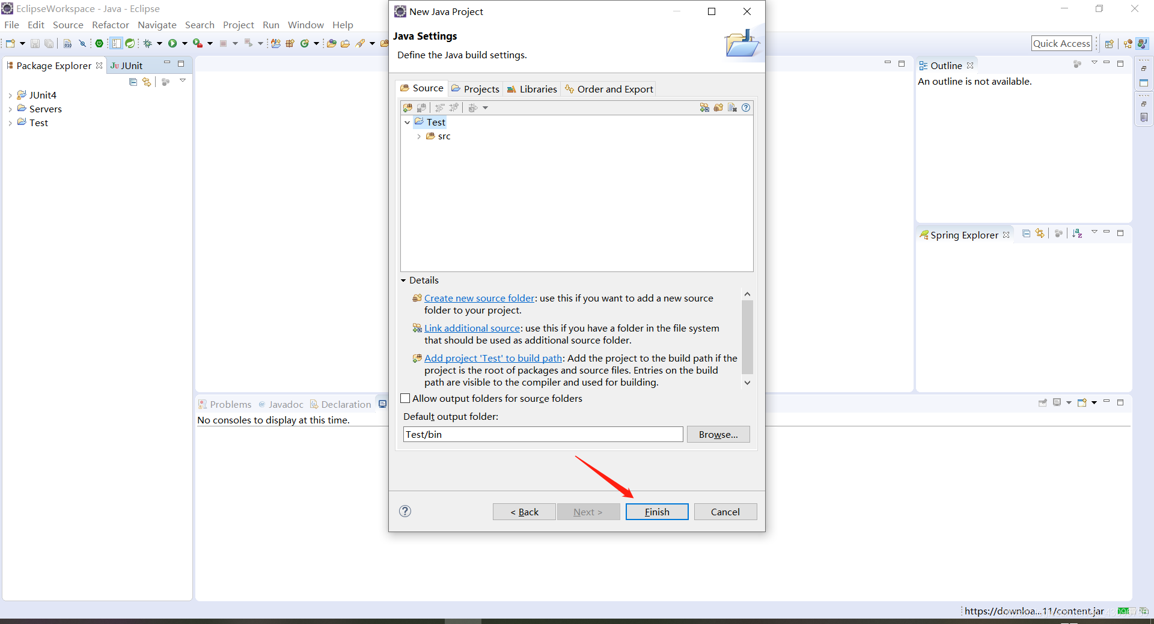Screen dimensions: 1154x624
Task: Click the Open Task folder icon in toolbar
Action: coord(345,43)
